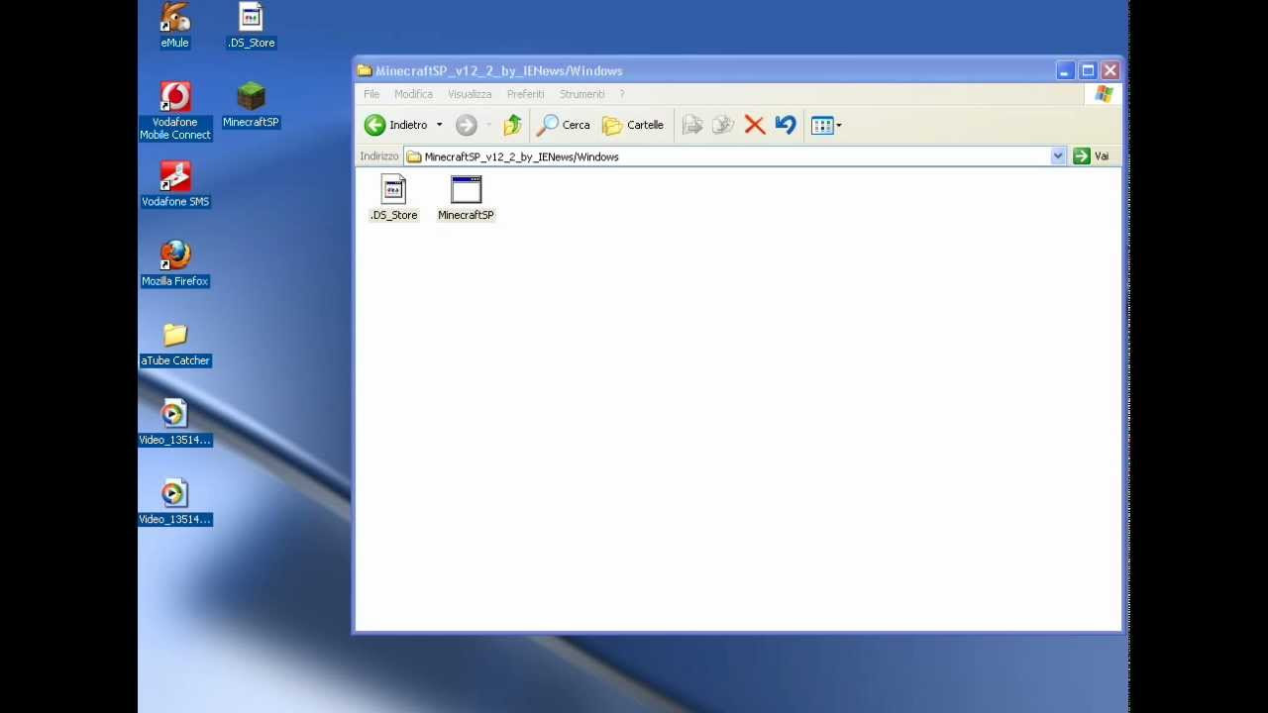Select the .DS_Store file on desktop
The height and width of the screenshot is (713, 1268).
click(x=251, y=26)
